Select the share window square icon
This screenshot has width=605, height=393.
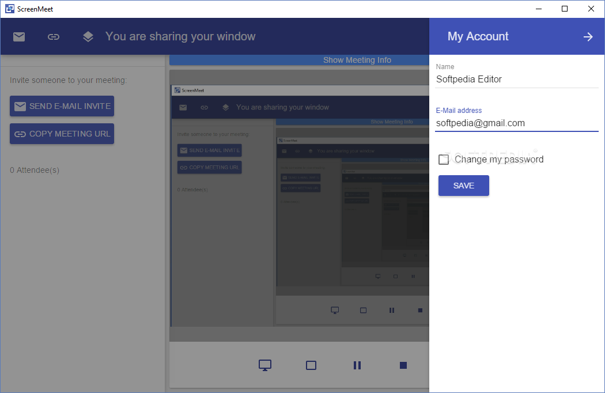[311, 365]
